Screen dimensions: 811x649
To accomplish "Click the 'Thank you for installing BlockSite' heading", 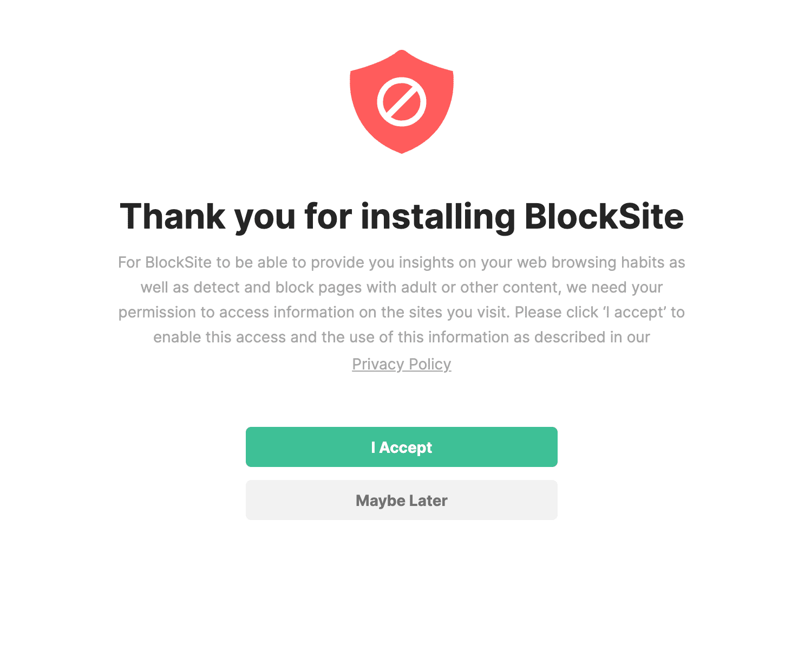I will coord(402,216).
